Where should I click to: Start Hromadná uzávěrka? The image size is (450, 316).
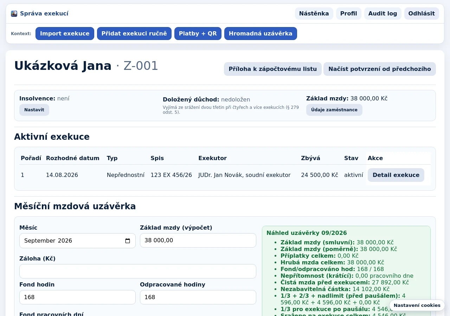click(x=261, y=34)
